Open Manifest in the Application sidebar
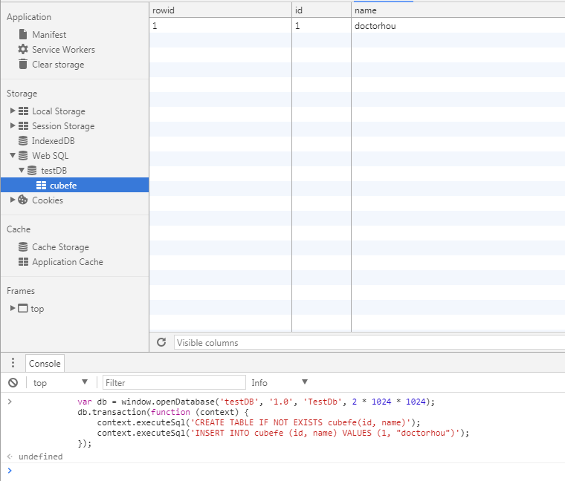Viewport: 565px width, 481px height. (x=49, y=35)
